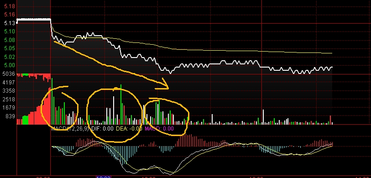Viewport: 371px width, 178px height.
Task: Open the MACD(12,26,9) indicator label
Action: point(70,129)
